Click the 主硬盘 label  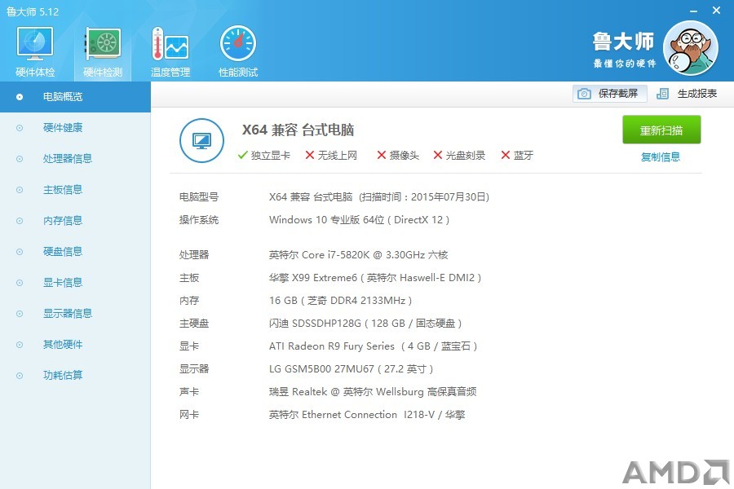point(194,324)
